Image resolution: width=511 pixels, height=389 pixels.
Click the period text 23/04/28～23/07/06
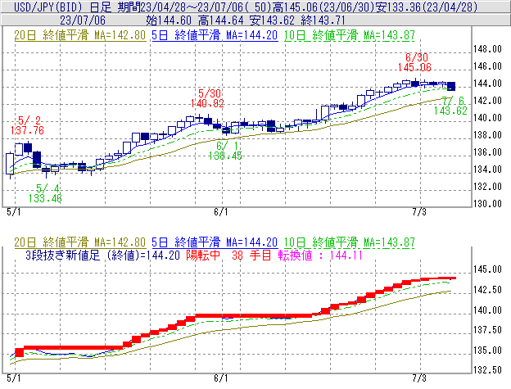pyautogui.click(x=192, y=7)
